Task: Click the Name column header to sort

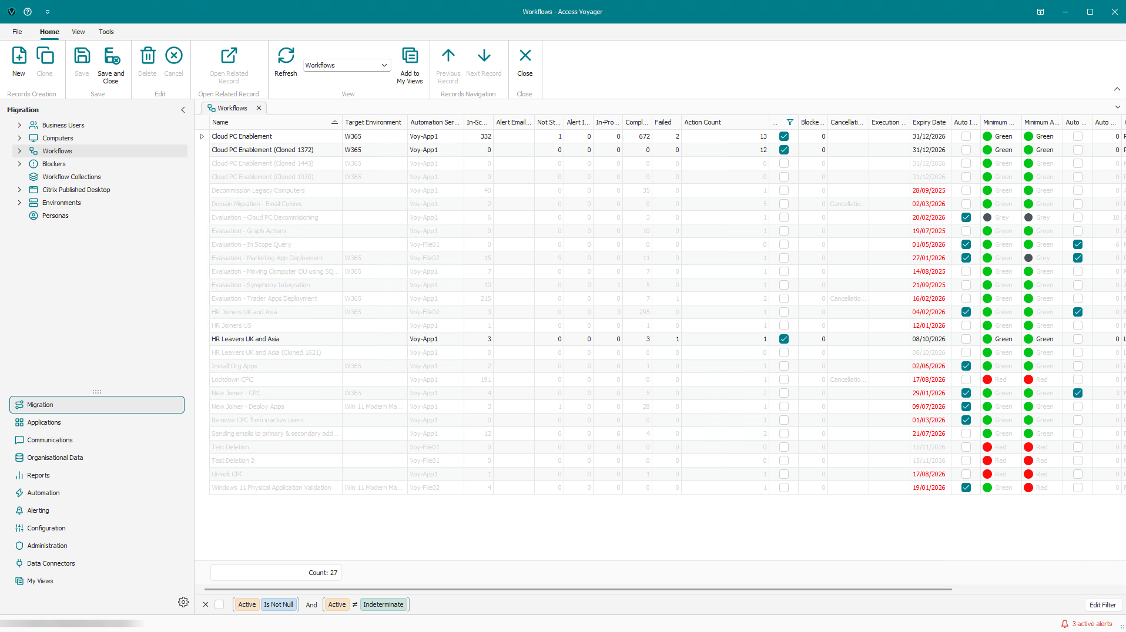Action: point(275,122)
